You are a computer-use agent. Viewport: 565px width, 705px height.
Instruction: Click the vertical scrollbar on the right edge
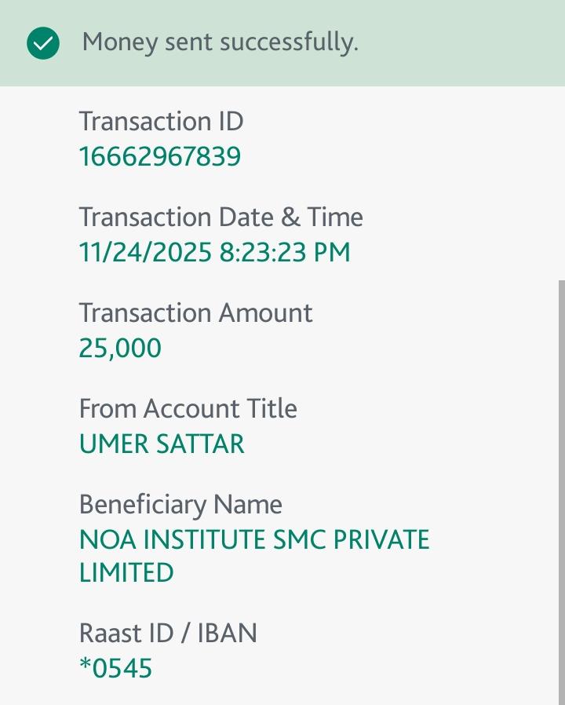(560, 487)
